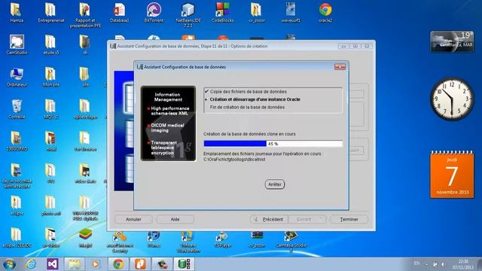Launch VMware Workstation shortcut

(x=188, y=242)
